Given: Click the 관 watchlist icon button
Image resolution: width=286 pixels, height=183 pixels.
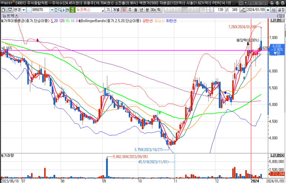Looking at the screenshot, I should tap(66, 10).
